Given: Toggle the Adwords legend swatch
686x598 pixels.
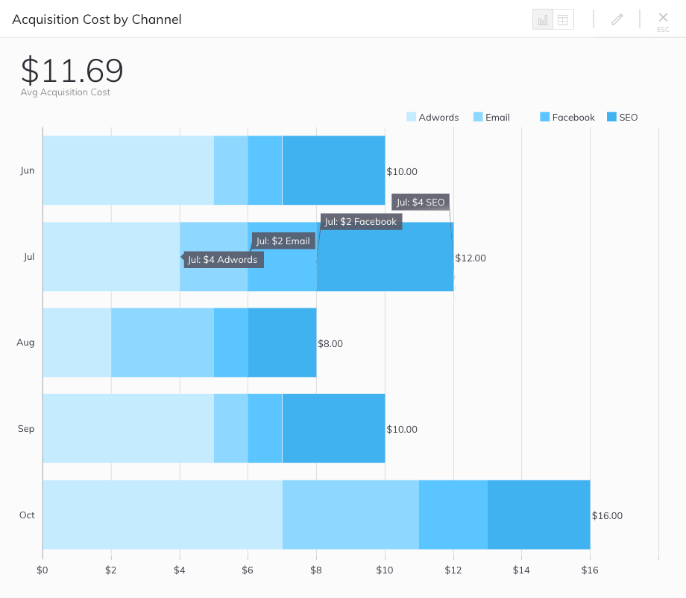Looking at the screenshot, I should point(411,117).
